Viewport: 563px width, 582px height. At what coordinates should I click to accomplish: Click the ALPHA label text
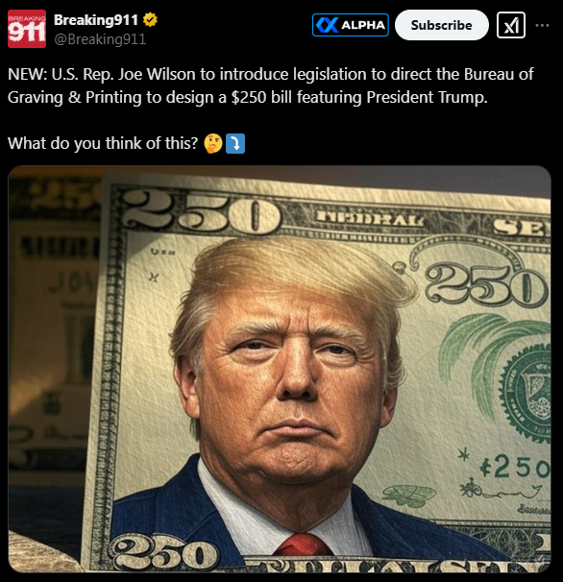[x=363, y=25]
